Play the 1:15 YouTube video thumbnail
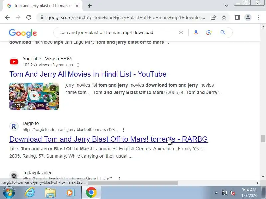This screenshot has height=199, width=266. (x=34, y=96)
